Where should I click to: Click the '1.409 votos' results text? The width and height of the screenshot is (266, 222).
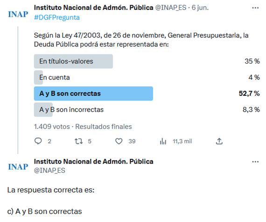point(52,127)
